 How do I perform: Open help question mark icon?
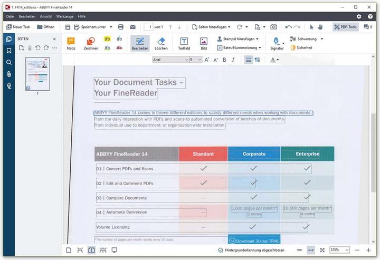point(370,16)
